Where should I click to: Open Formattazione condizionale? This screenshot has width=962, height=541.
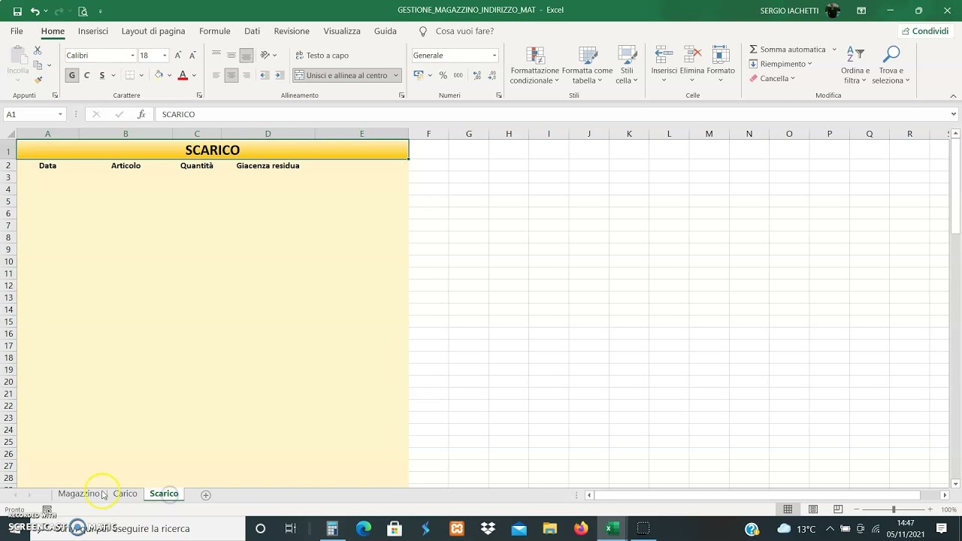pyautogui.click(x=534, y=65)
